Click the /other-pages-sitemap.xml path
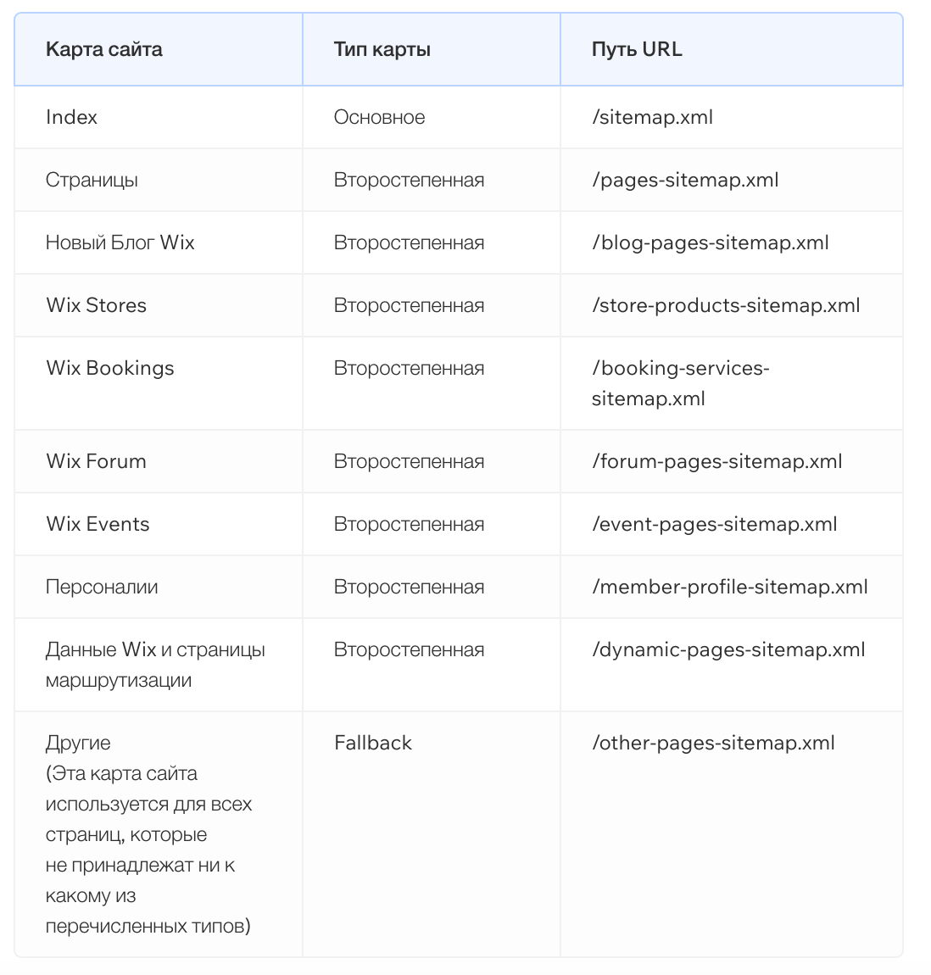This screenshot has height=975, width=931. [713, 743]
